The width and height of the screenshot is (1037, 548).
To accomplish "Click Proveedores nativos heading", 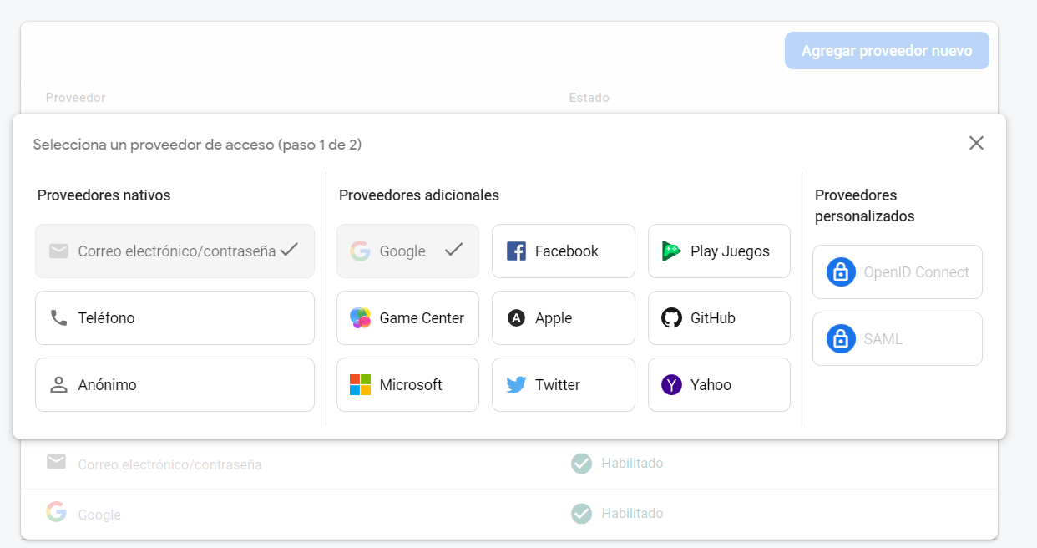I will tap(104, 195).
